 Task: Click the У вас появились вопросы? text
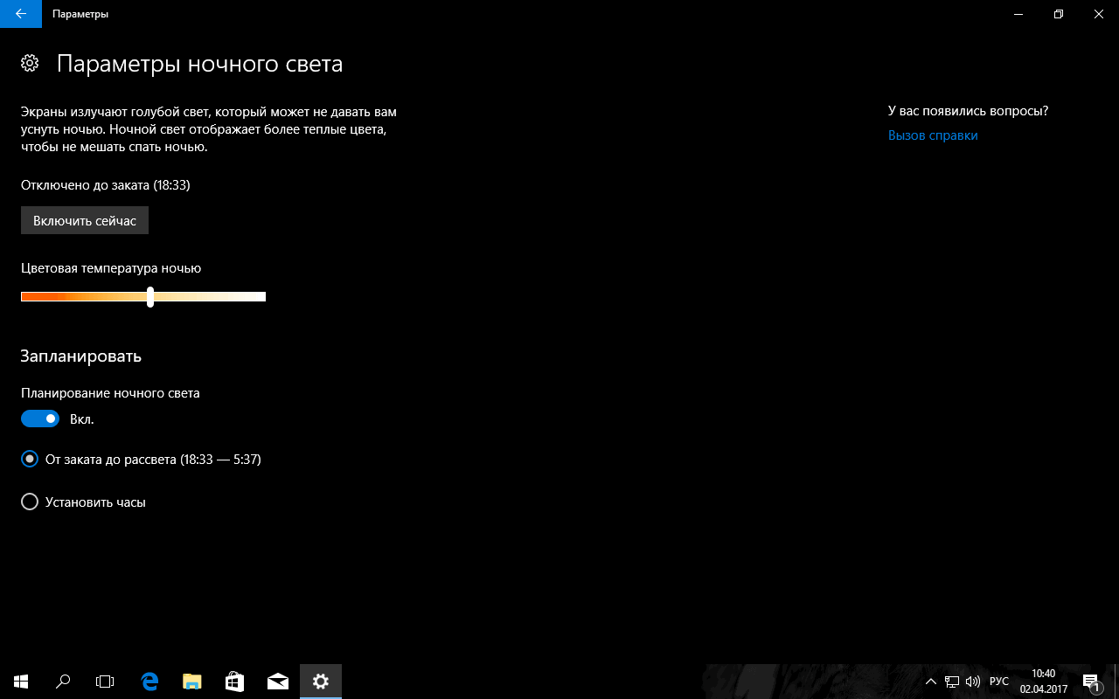point(968,111)
